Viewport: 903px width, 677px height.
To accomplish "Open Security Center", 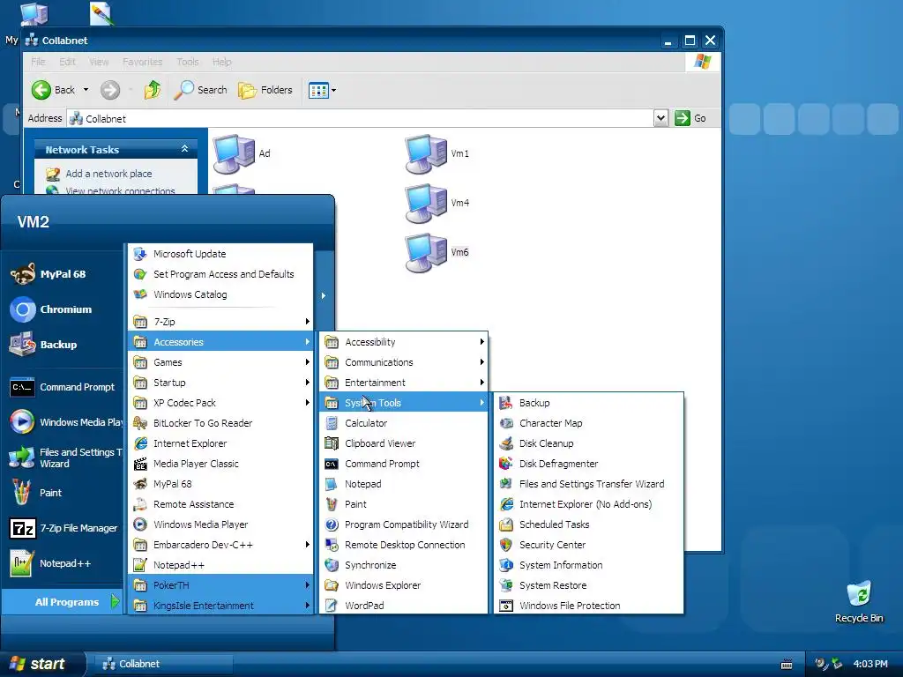I will [x=588, y=545].
